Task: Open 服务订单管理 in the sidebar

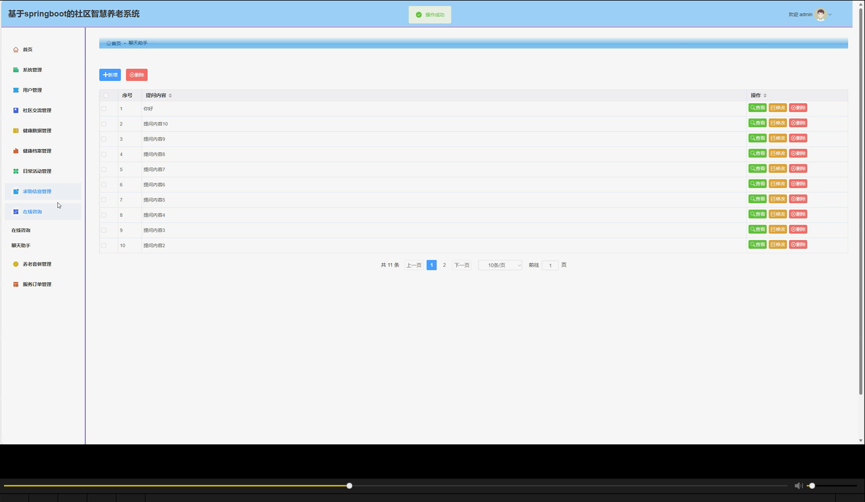Action: pyautogui.click(x=43, y=284)
